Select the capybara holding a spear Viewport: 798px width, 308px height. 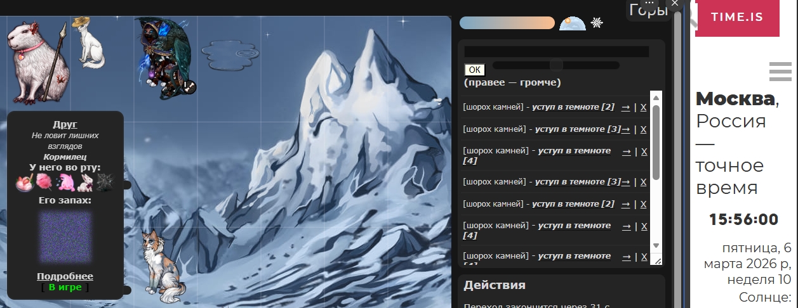click(36, 62)
